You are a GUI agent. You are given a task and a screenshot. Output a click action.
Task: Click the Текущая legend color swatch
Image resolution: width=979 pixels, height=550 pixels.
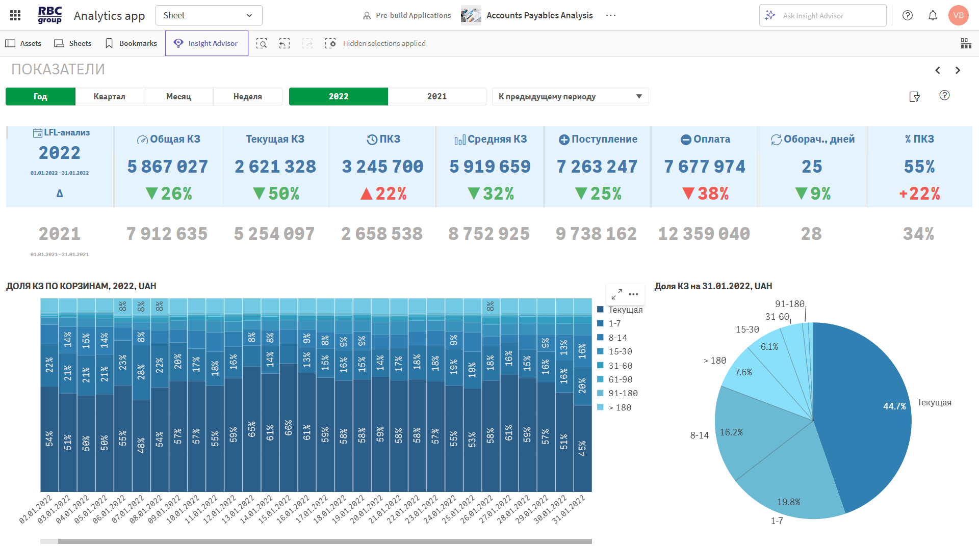(x=600, y=310)
